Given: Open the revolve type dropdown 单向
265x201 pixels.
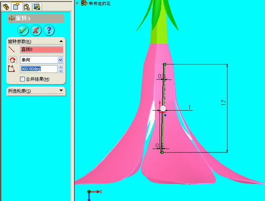Looking at the screenshot, I should [x=42, y=60].
